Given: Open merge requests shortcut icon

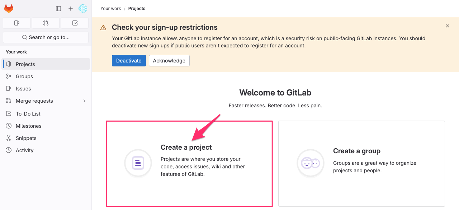Looking at the screenshot, I should tap(46, 23).
